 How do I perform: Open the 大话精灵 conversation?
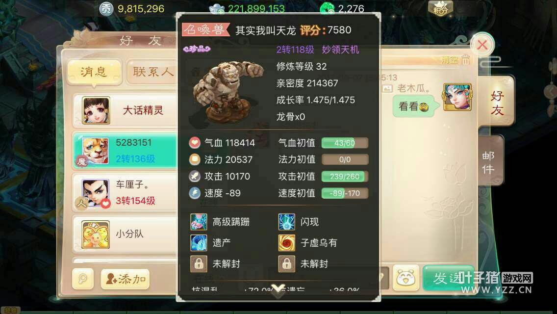(125, 110)
